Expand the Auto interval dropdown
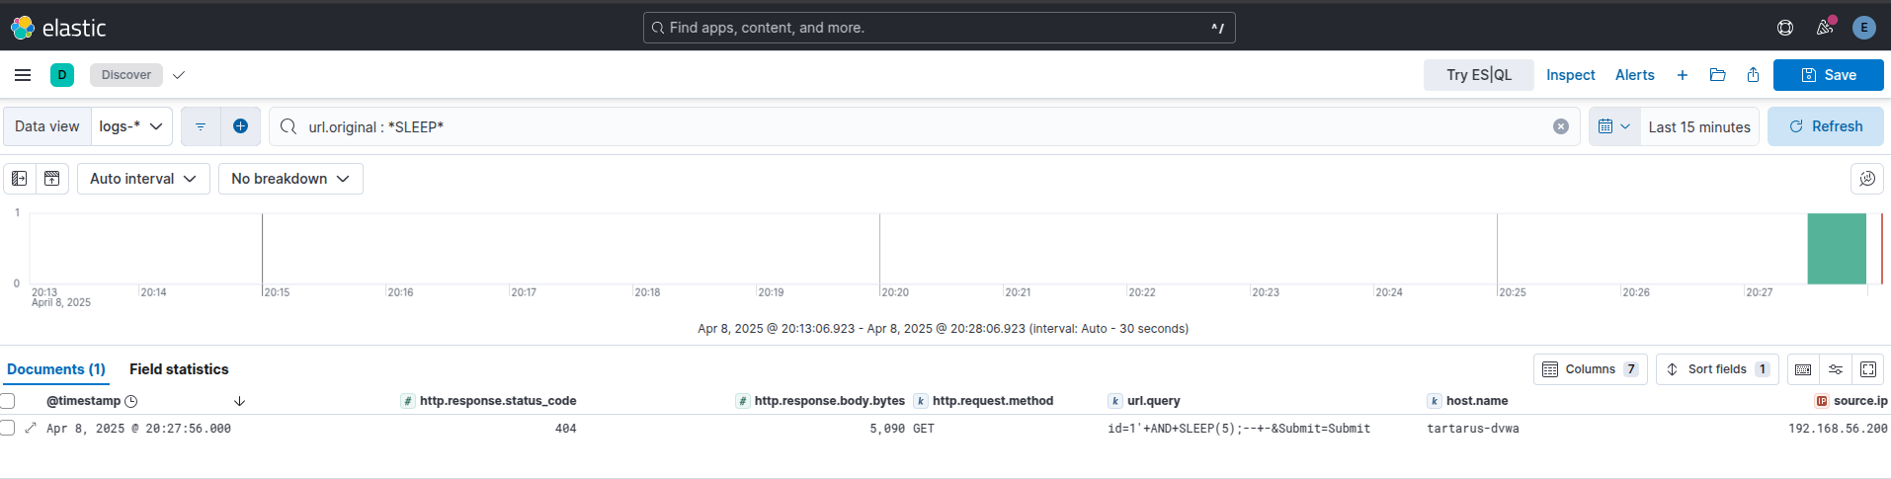This screenshot has width=1891, height=479. coord(143,179)
